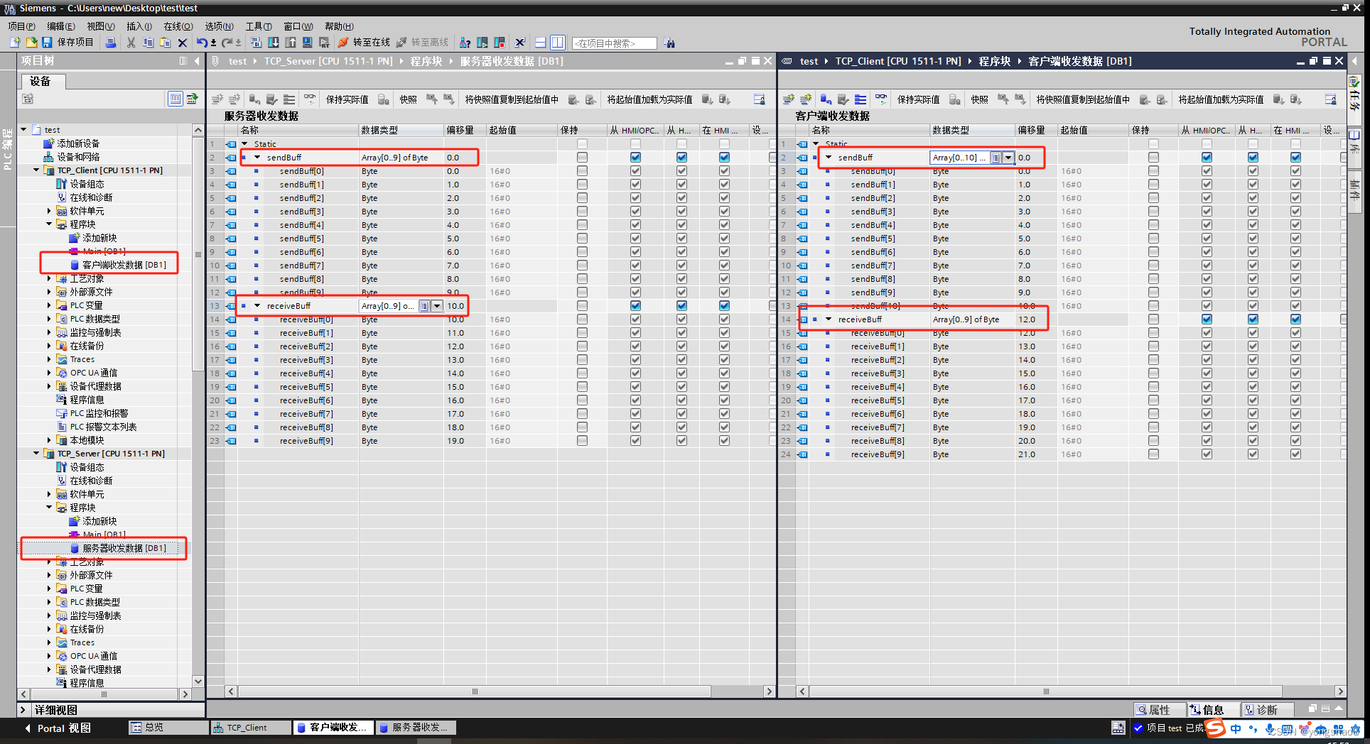Collapse the sendBuff array in server DB
Viewport: 1370px width, 744px height.
pos(257,158)
